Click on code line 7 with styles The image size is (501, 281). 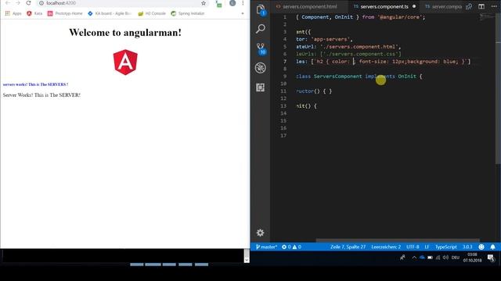383,62
